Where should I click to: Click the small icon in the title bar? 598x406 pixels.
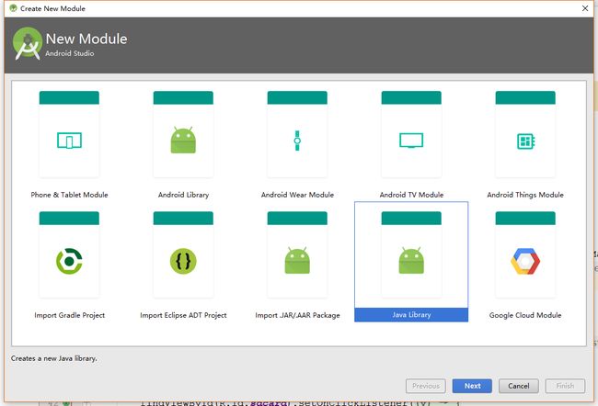click(14, 8)
